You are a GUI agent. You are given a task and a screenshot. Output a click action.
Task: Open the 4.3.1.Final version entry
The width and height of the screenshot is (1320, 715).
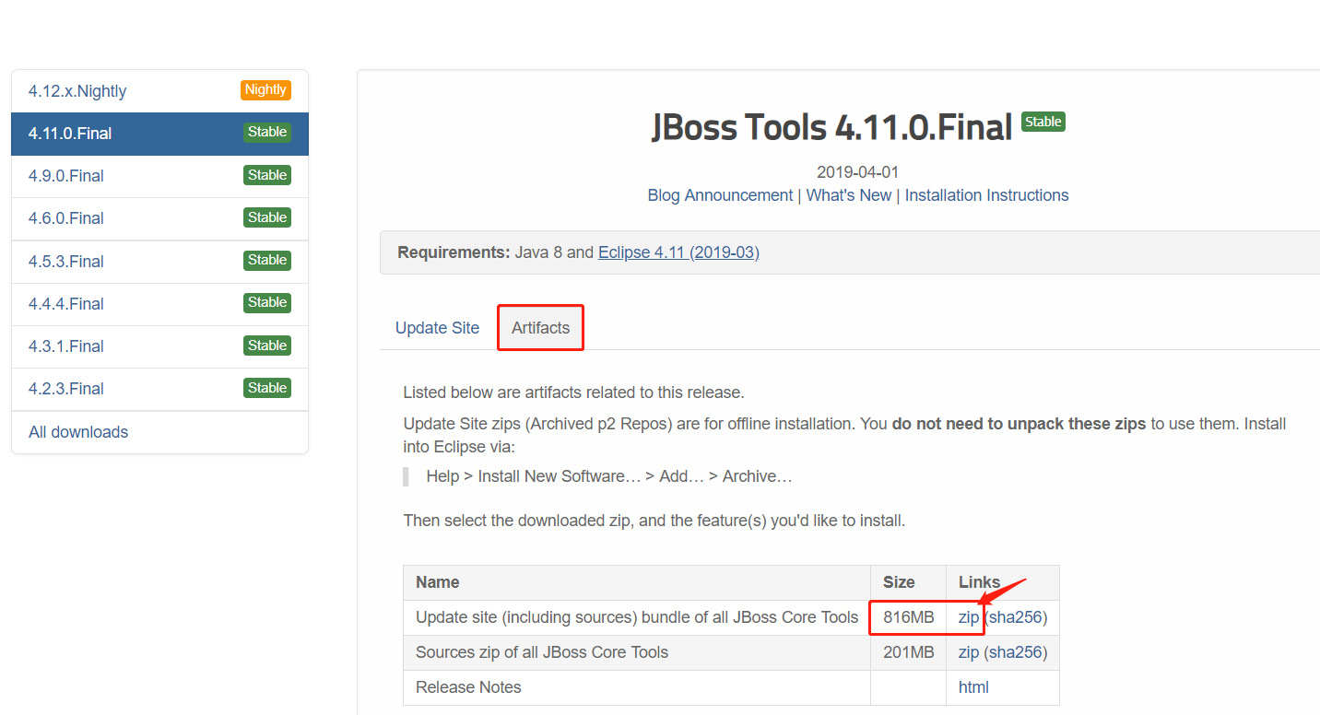pos(159,346)
